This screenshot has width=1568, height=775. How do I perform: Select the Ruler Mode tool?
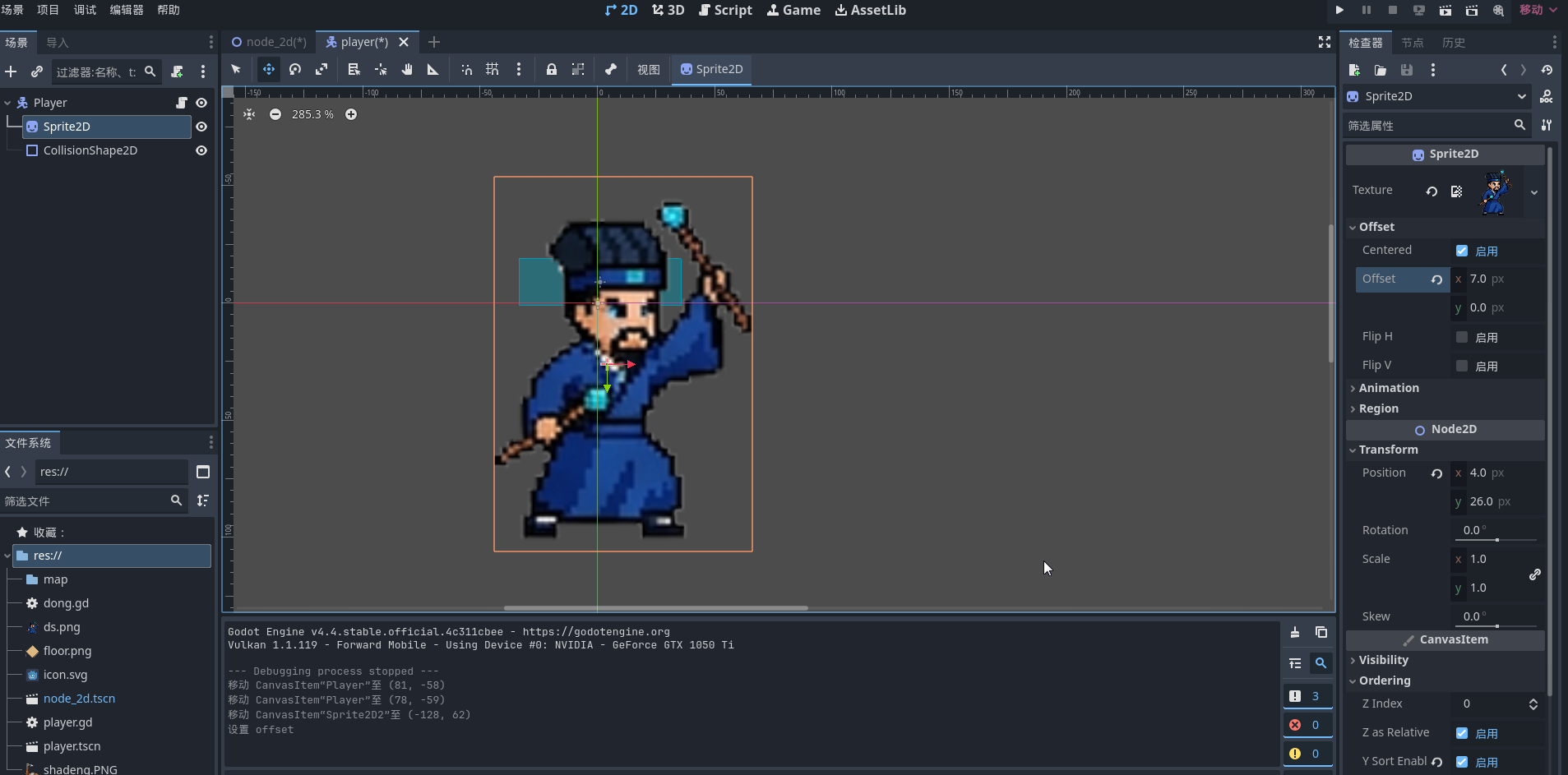coord(433,69)
